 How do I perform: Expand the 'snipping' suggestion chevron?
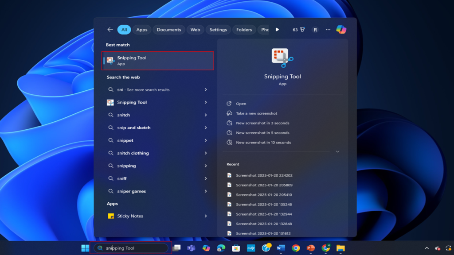[x=206, y=166]
